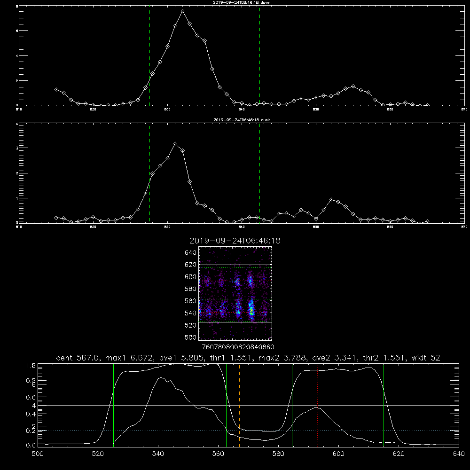Select the green vertical line near 525
This screenshot has height=470, width=470.
click(113, 405)
